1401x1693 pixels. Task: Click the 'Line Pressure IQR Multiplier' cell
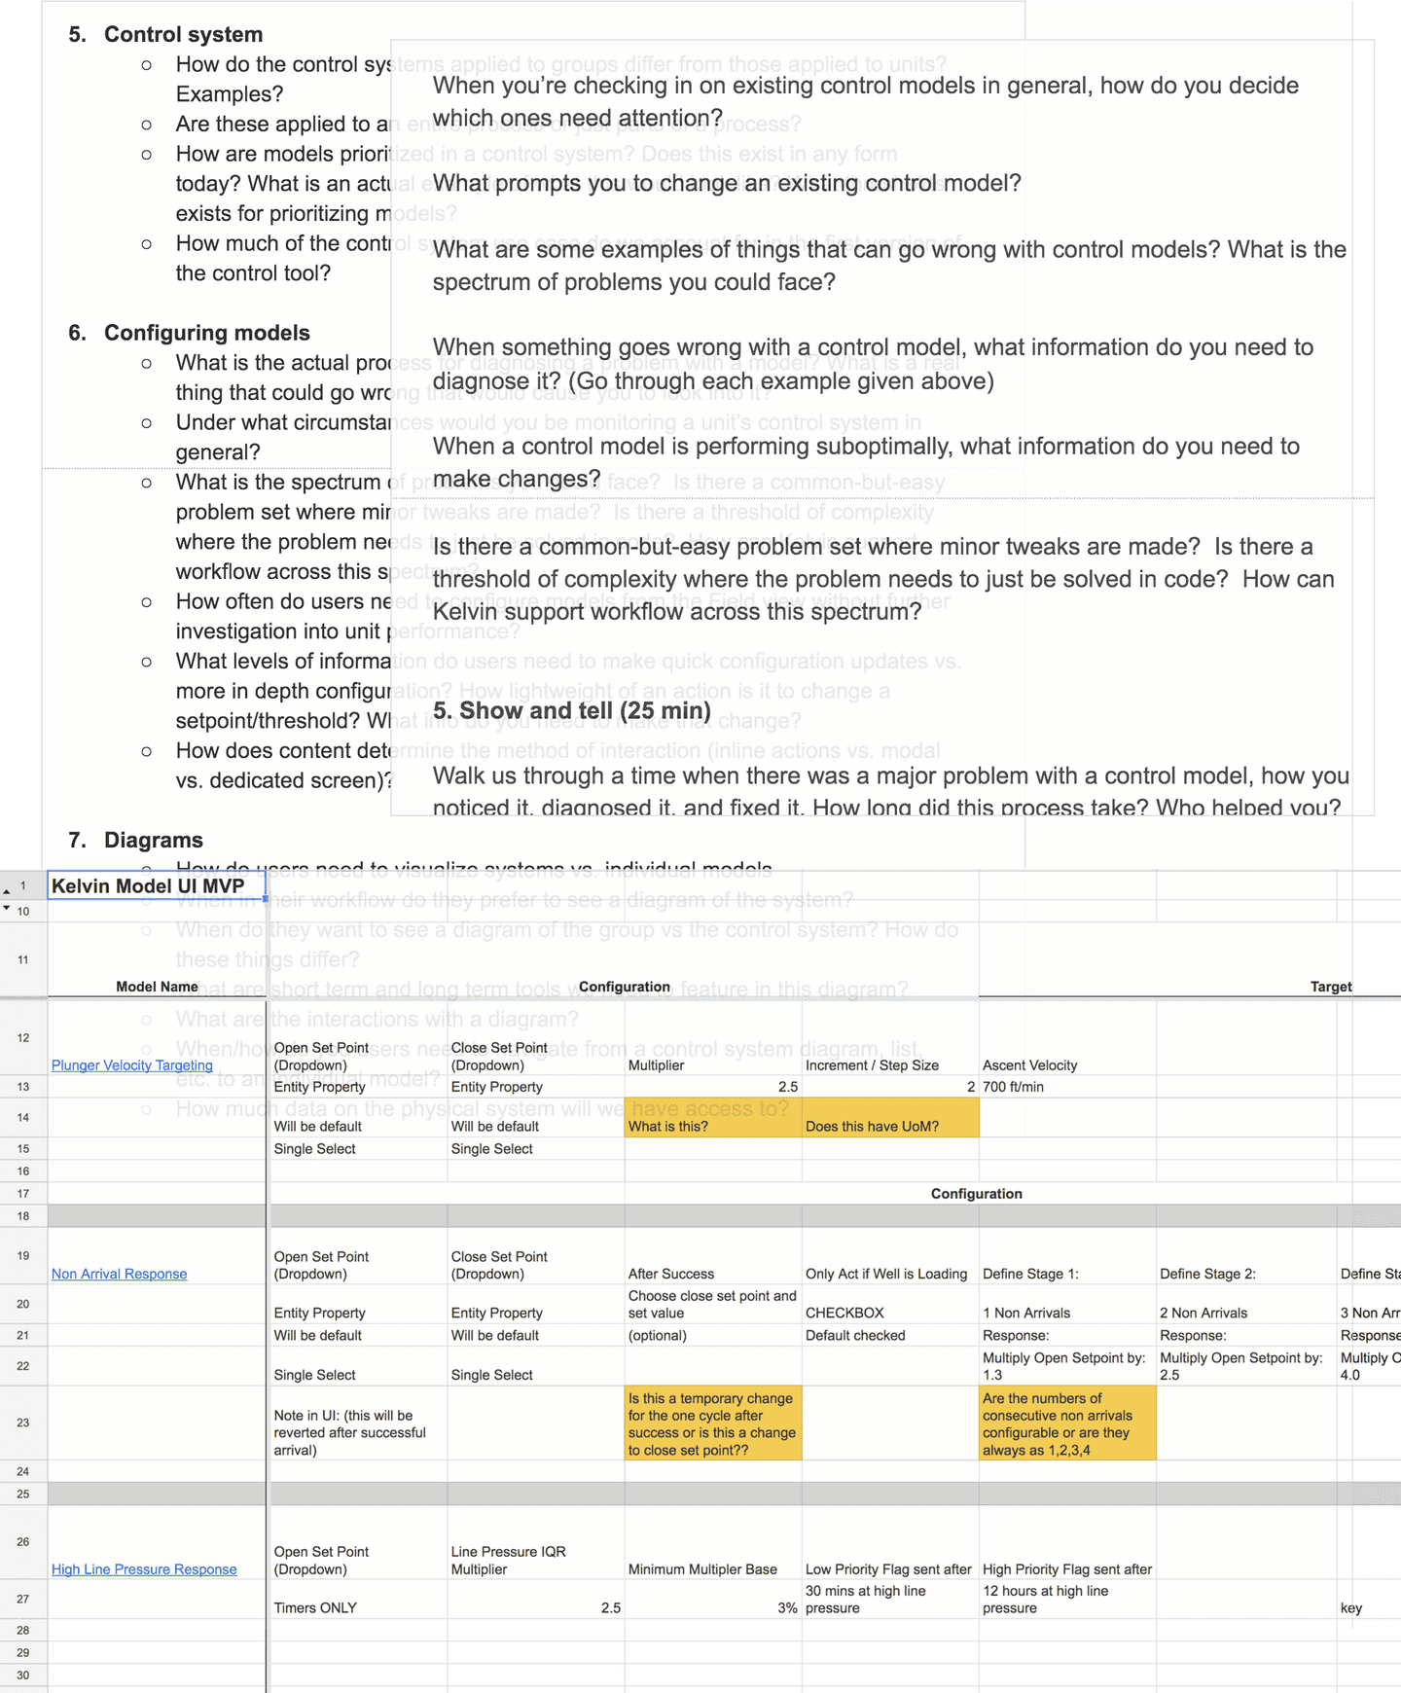coord(536,1542)
